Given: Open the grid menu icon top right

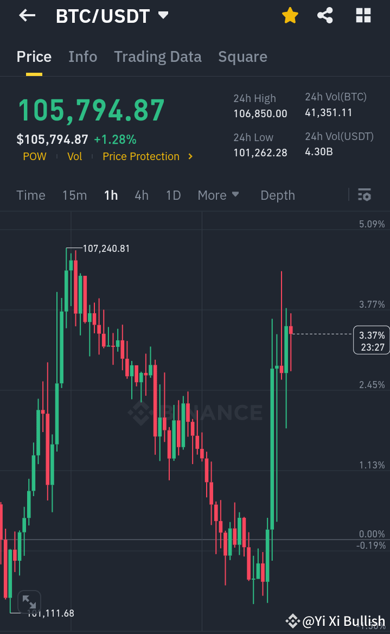Looking at the screenshot, I should pyautogui.click(x=362, y=15).
